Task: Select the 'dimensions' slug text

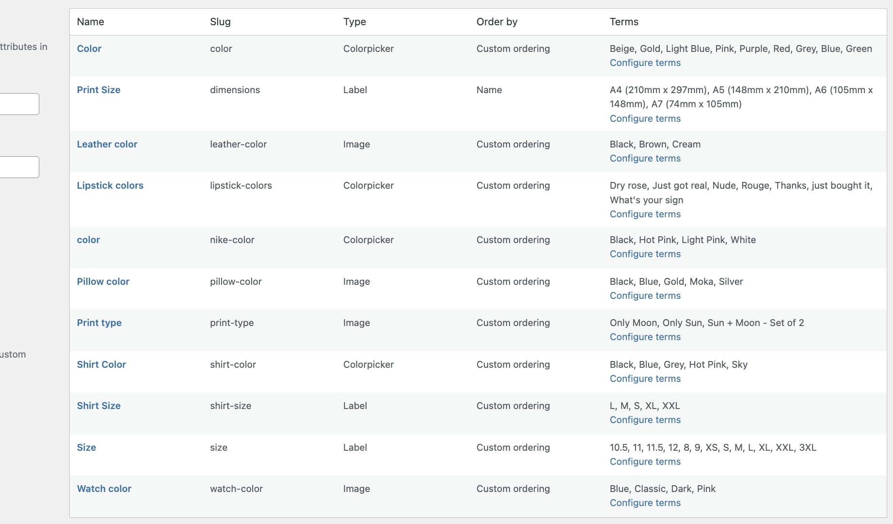Action: click(x=235, y=90)
